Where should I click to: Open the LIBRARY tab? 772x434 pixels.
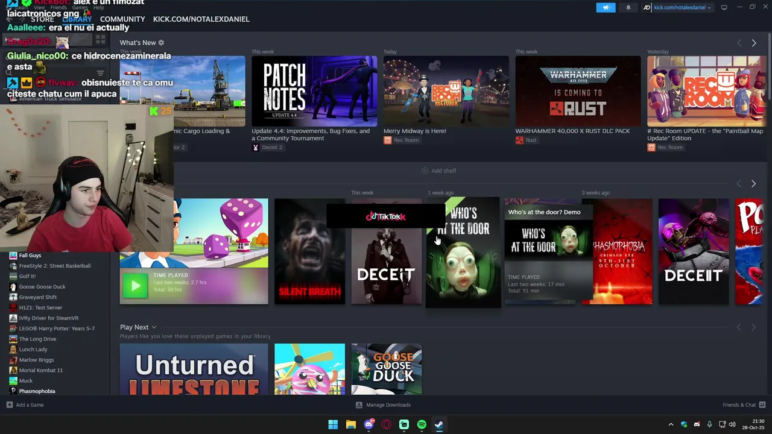[x=77, y=19]
